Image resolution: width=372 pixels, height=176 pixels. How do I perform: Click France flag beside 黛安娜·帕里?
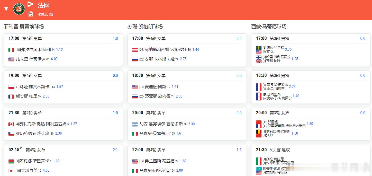coord(11,96)
